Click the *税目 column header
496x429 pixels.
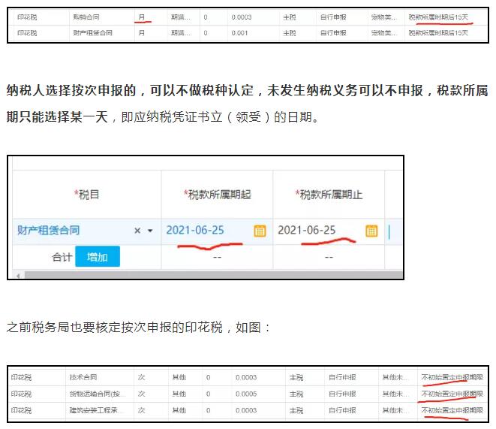click(x=87, y=195)
